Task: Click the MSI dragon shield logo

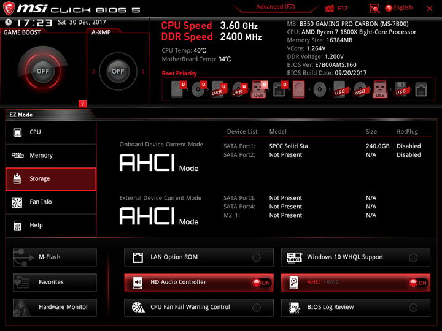Action: point(9,8)
